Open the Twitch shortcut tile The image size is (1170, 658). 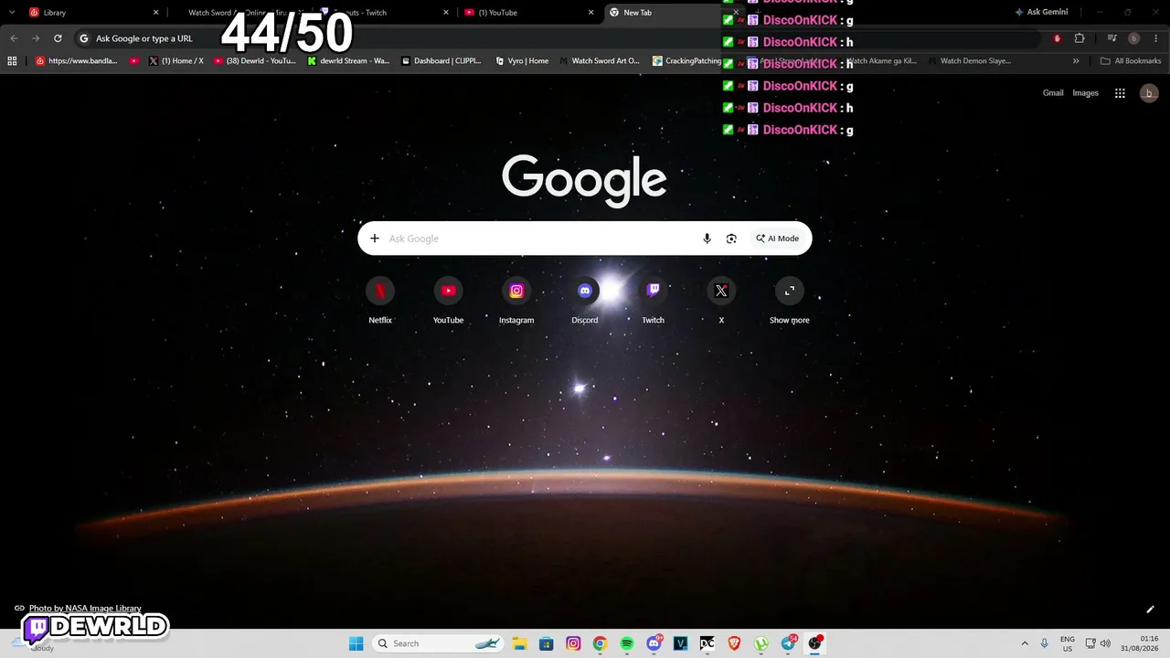(653, 301)
